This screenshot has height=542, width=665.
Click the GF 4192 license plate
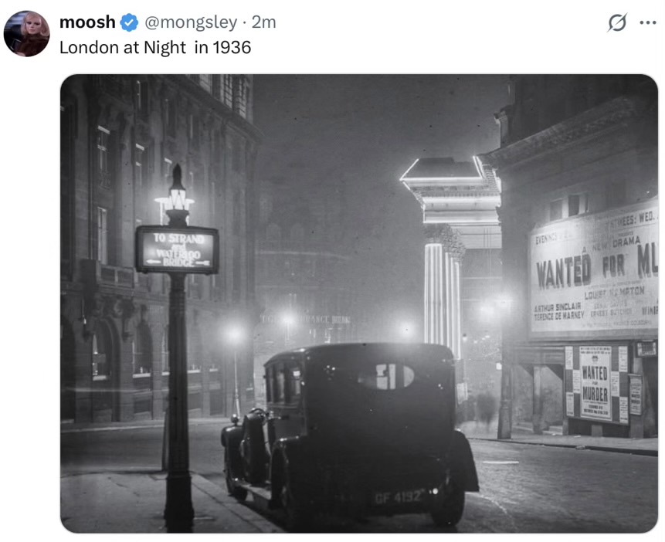[x=398, y=496]
